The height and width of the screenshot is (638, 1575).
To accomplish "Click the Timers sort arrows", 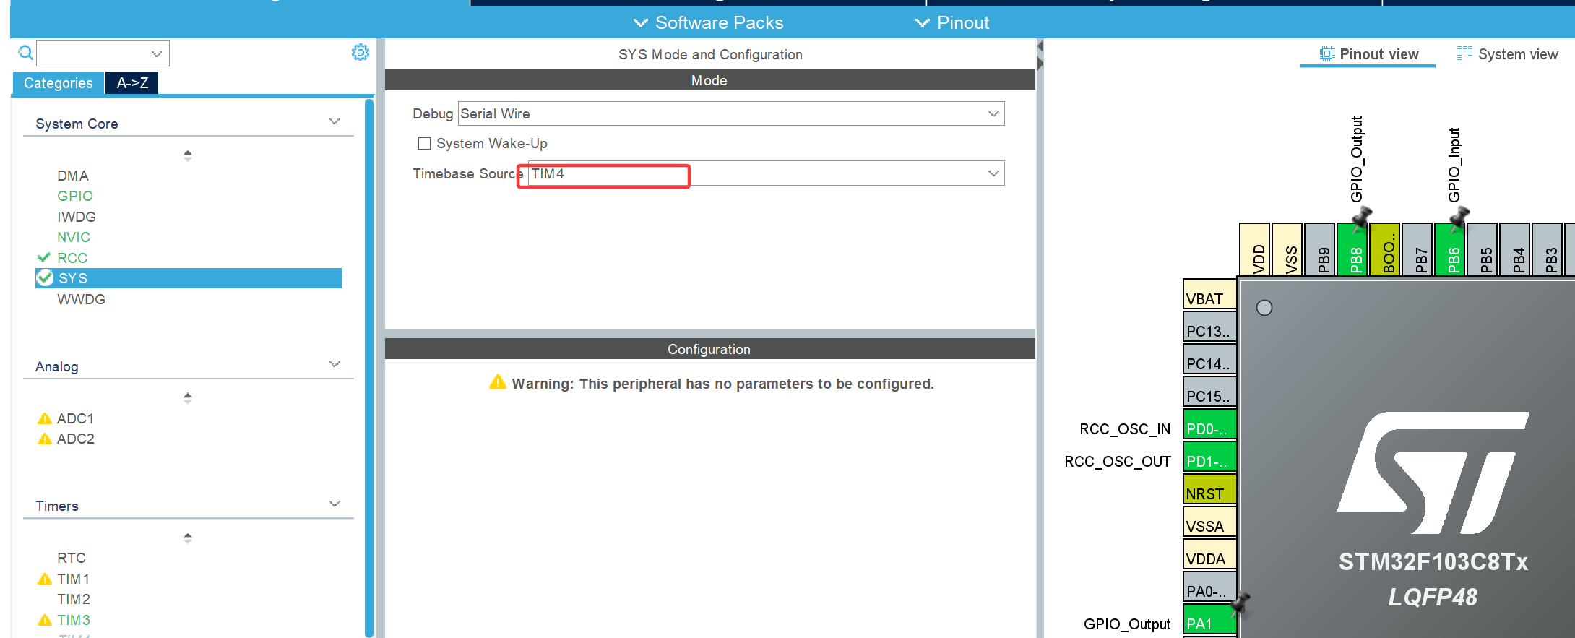I will [187, 538].
